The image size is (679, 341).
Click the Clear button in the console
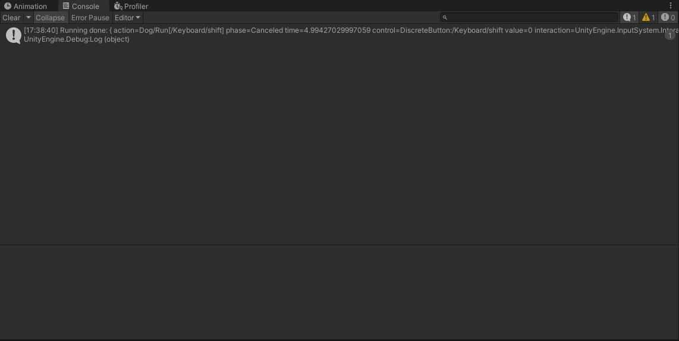tap(11, 18)
